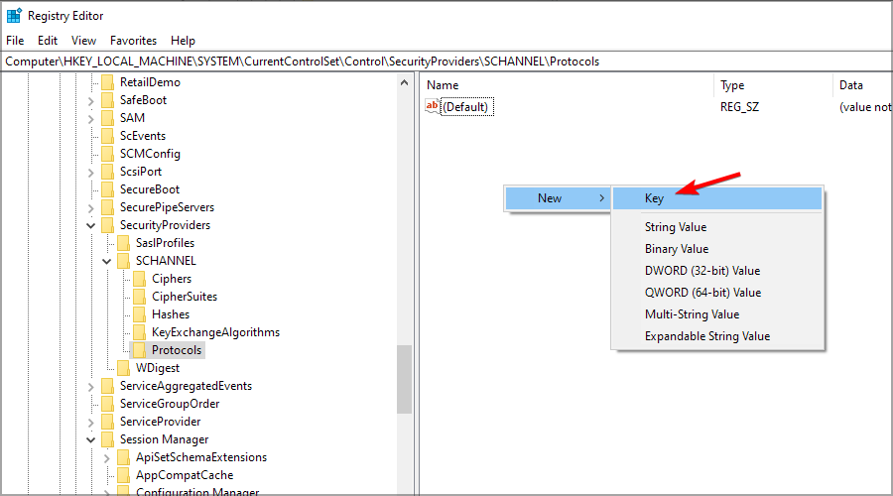Image resolution: width=893 pixels, height=496 pixels.
Task: Click the SecurityProviders folder icon
Action: pos(107,225)
